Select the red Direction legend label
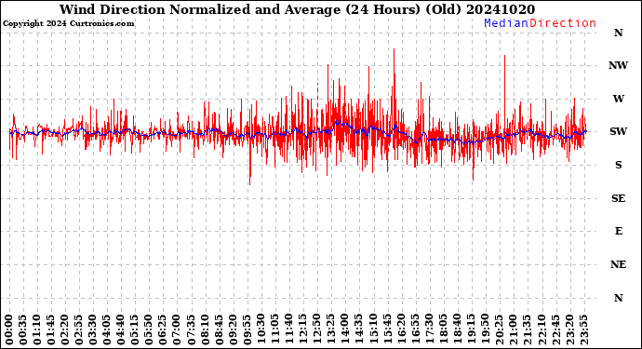This screenshot has width=642, height=349. tap(563, 23)
